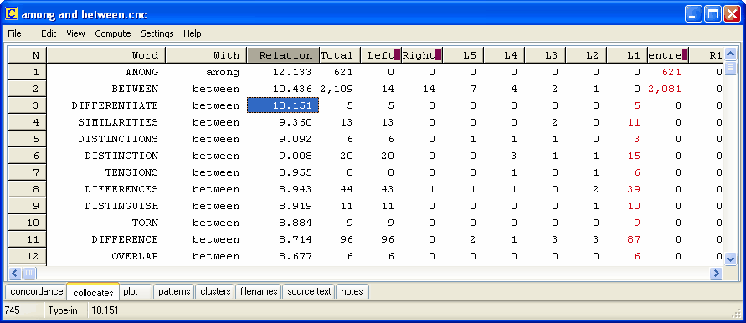Select the word TENSIONS

tap(131, 172)
